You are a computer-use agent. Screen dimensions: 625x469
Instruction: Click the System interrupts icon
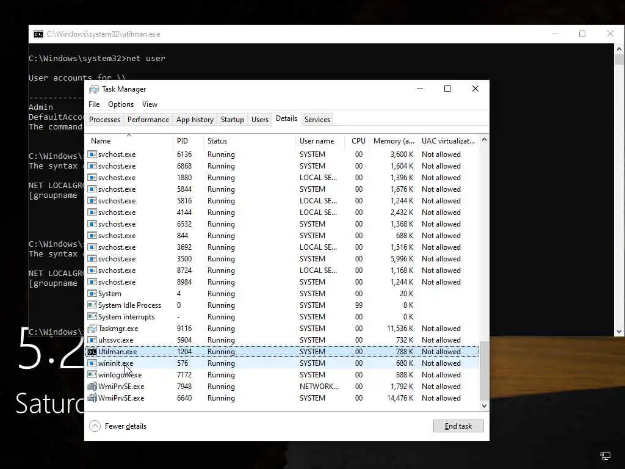92,317
